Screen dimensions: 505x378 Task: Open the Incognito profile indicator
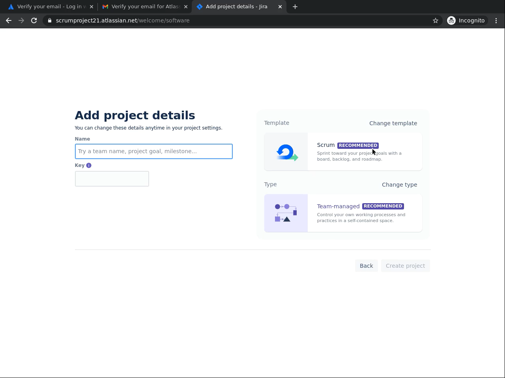pos(466,20)
